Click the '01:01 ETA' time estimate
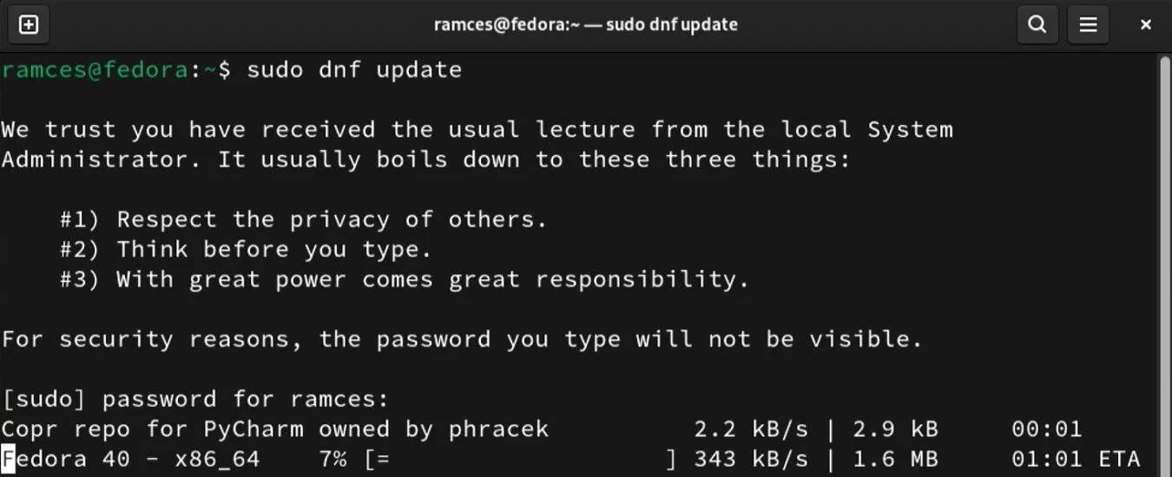 pos(1075,458)
